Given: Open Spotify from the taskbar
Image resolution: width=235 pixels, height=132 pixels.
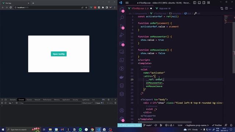Looking at the screenshot, I should (80, 129).
